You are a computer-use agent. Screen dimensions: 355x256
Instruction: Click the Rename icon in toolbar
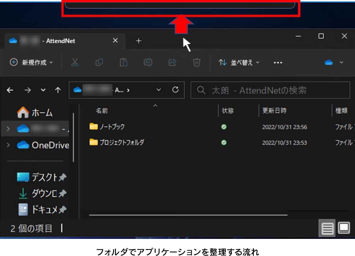[148, 63]
